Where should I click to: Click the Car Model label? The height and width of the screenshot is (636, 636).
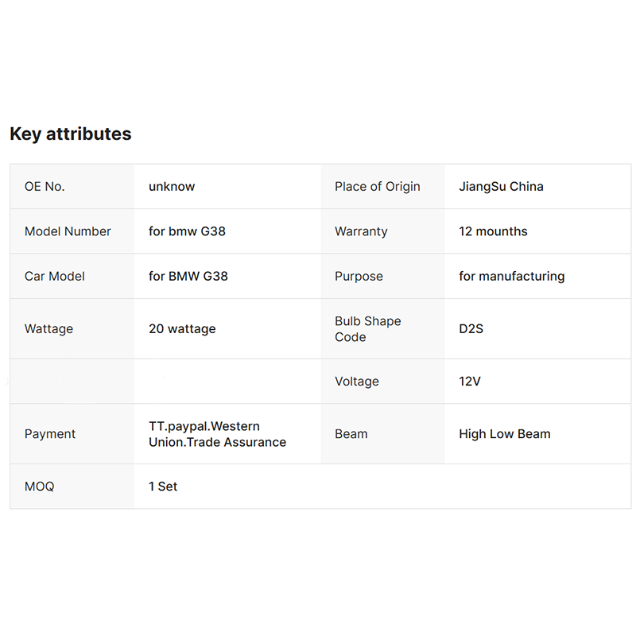coord(54,276)
